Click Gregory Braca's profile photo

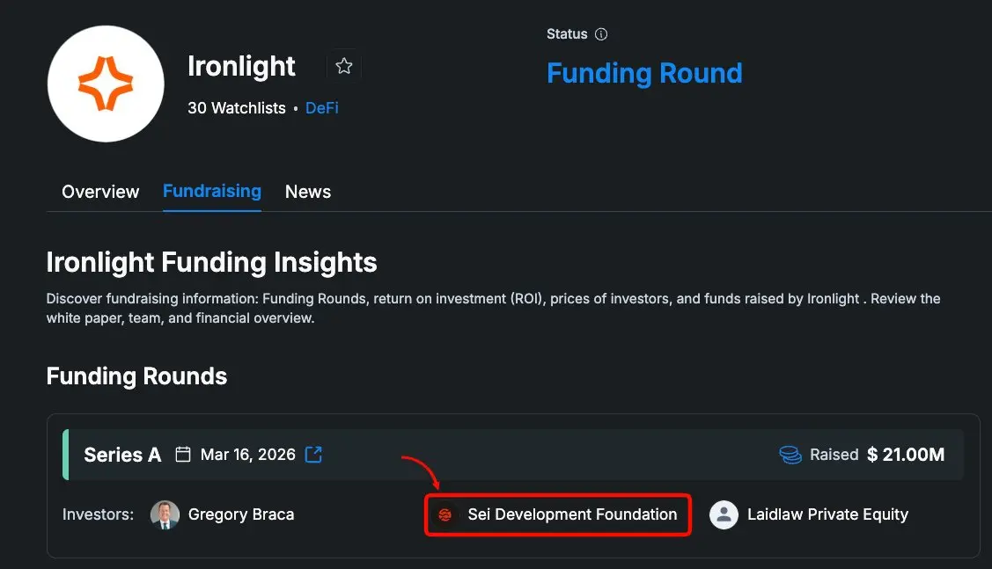pos(165,515)
